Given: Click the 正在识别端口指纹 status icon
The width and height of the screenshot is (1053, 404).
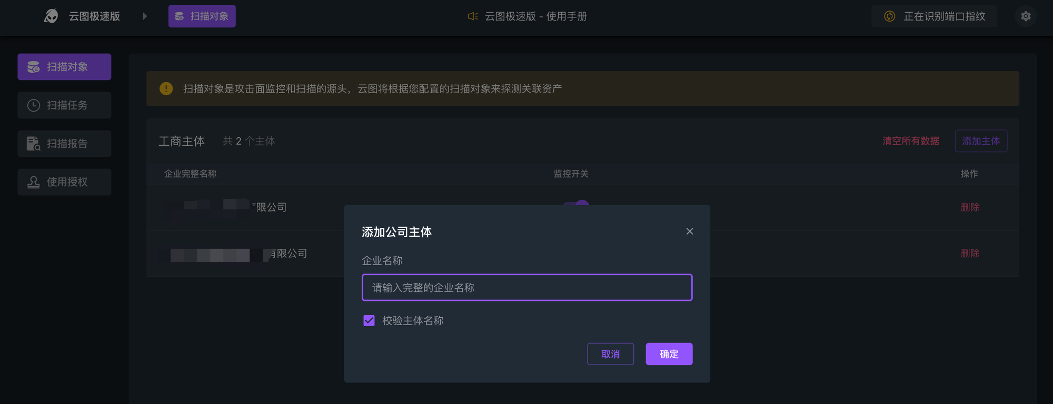Looking at the screenshot, I should point(889,16).
